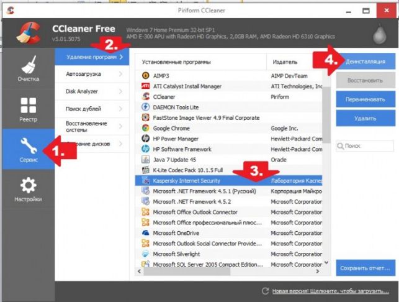
Task: Click the vertical scrollbar down arrow
Action: point(326,262)
